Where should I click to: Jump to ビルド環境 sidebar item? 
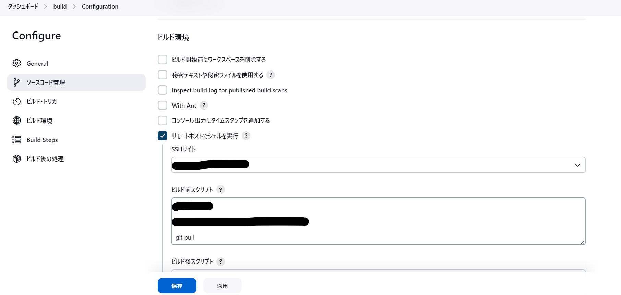point(76,120)
